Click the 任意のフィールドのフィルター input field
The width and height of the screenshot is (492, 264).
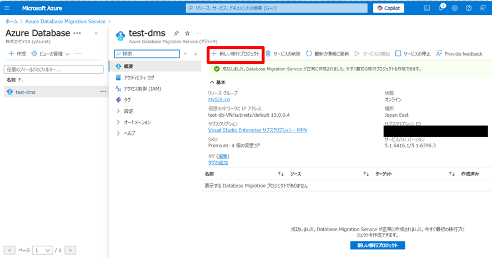click(54, 69)
